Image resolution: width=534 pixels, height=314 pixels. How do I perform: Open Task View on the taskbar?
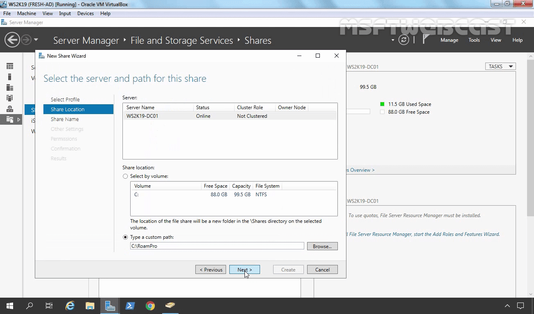click(x=49, y=305)
